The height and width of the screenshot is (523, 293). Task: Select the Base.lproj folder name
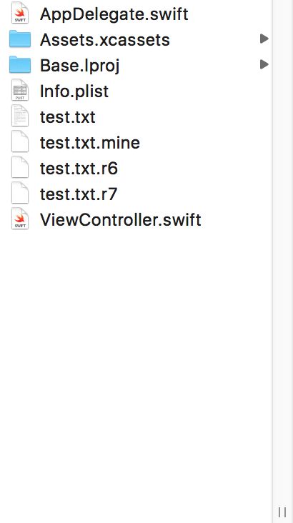tap(80, 66)
